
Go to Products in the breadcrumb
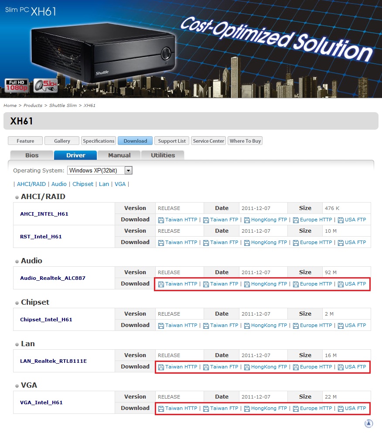(x=33, y=105)
